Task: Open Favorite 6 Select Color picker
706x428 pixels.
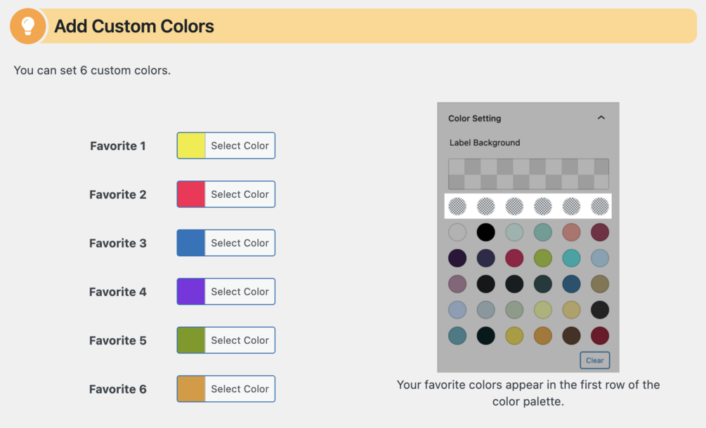Action: point(240,389)
